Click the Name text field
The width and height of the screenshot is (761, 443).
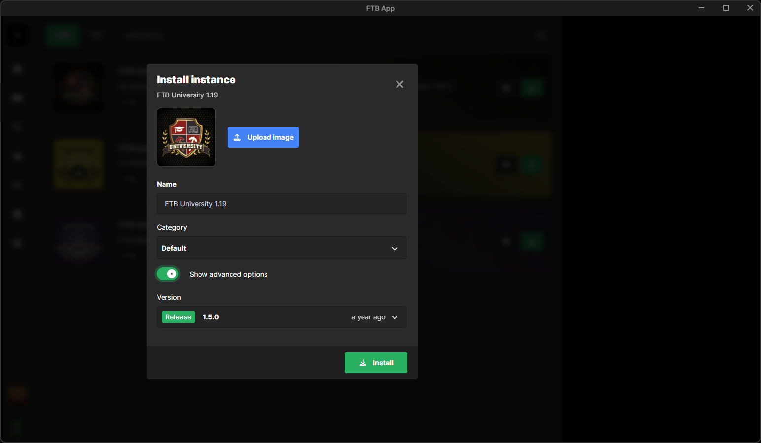click(x=281, y=204)
